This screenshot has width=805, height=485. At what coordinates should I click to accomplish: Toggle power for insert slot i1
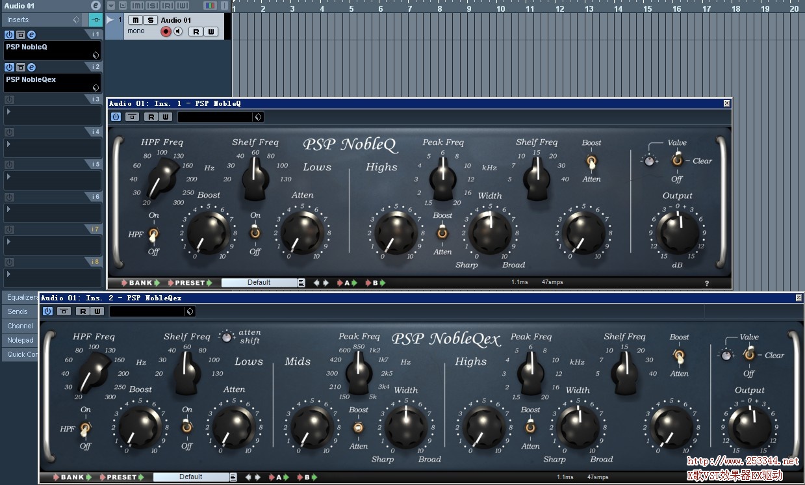9,34
